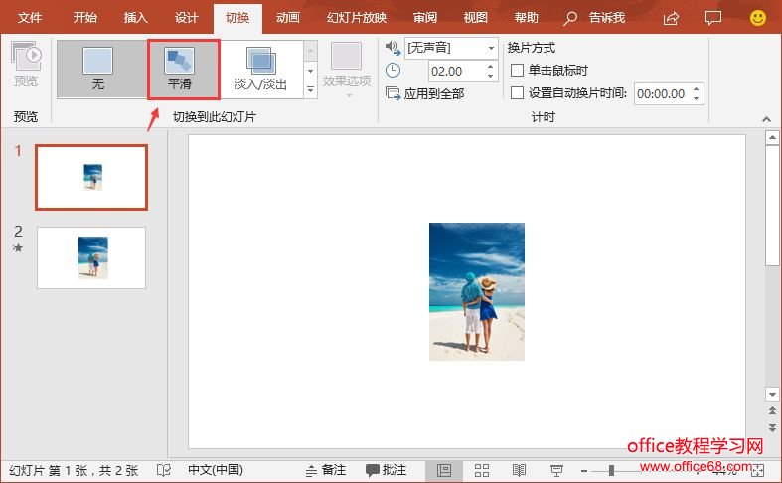
Task: Enable 设置自动换片时间 checkbox
Action: 517,93
